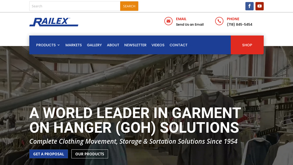Click the World Leader in Garment headline
Viewport: 293px width, 165px height.
point(135,120)
